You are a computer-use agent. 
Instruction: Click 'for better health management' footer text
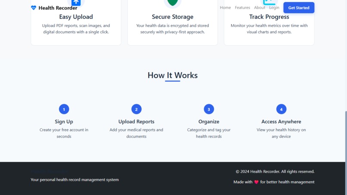click(x=287, y=182)
